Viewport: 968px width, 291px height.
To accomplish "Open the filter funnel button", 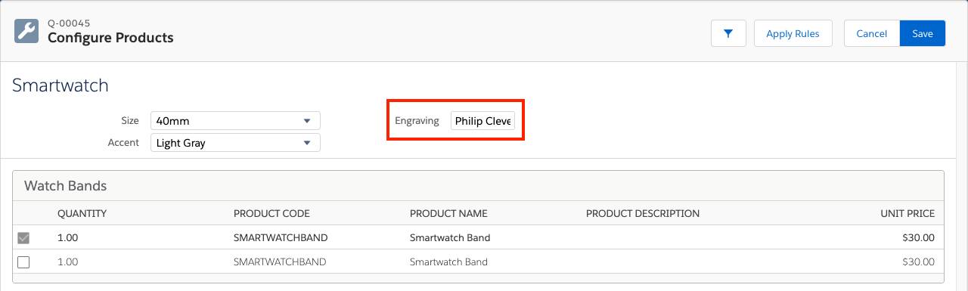I will tap(728, 33).
